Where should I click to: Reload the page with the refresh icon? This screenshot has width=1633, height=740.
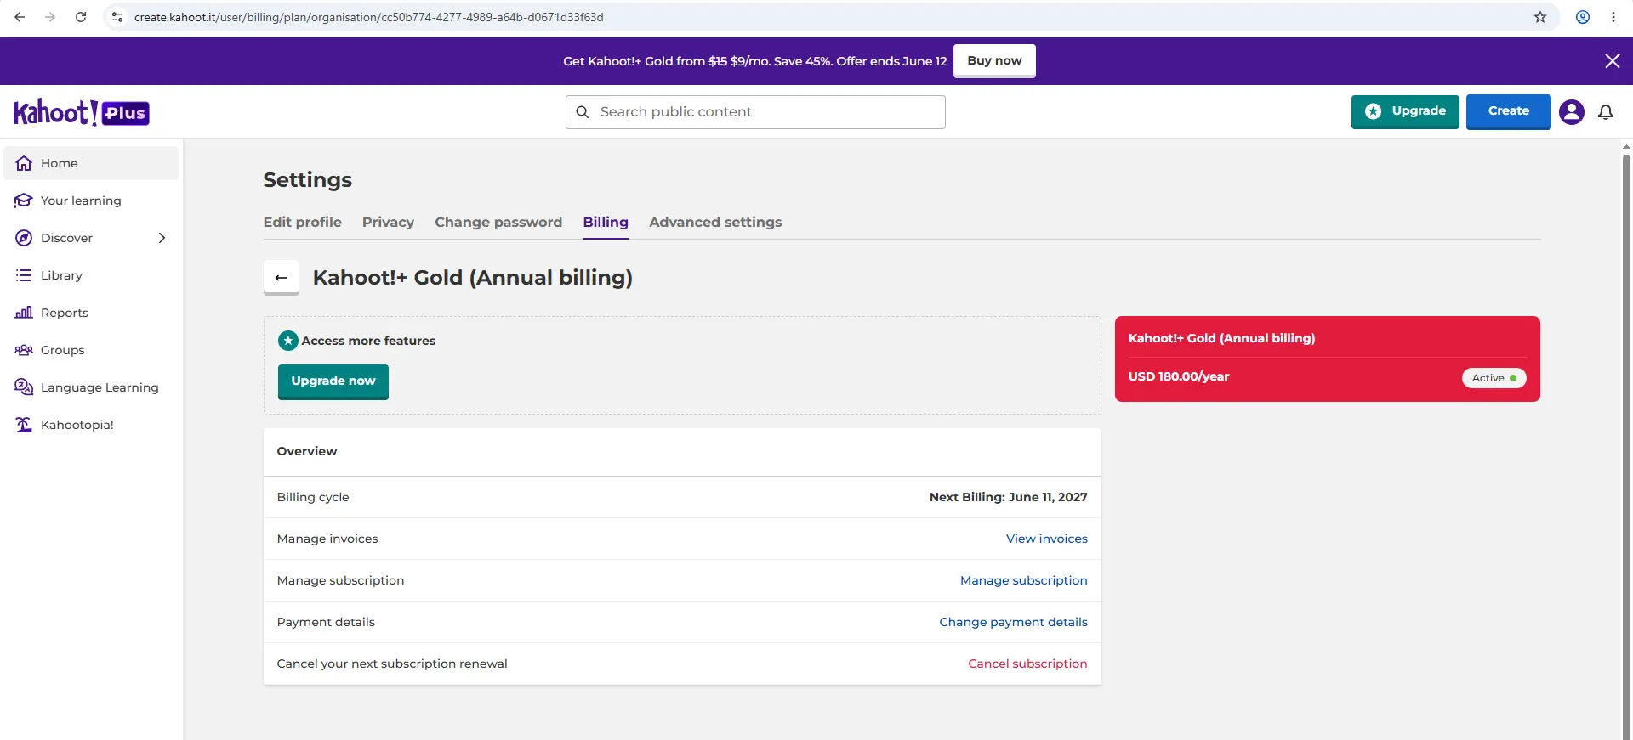tap(81, 17)
